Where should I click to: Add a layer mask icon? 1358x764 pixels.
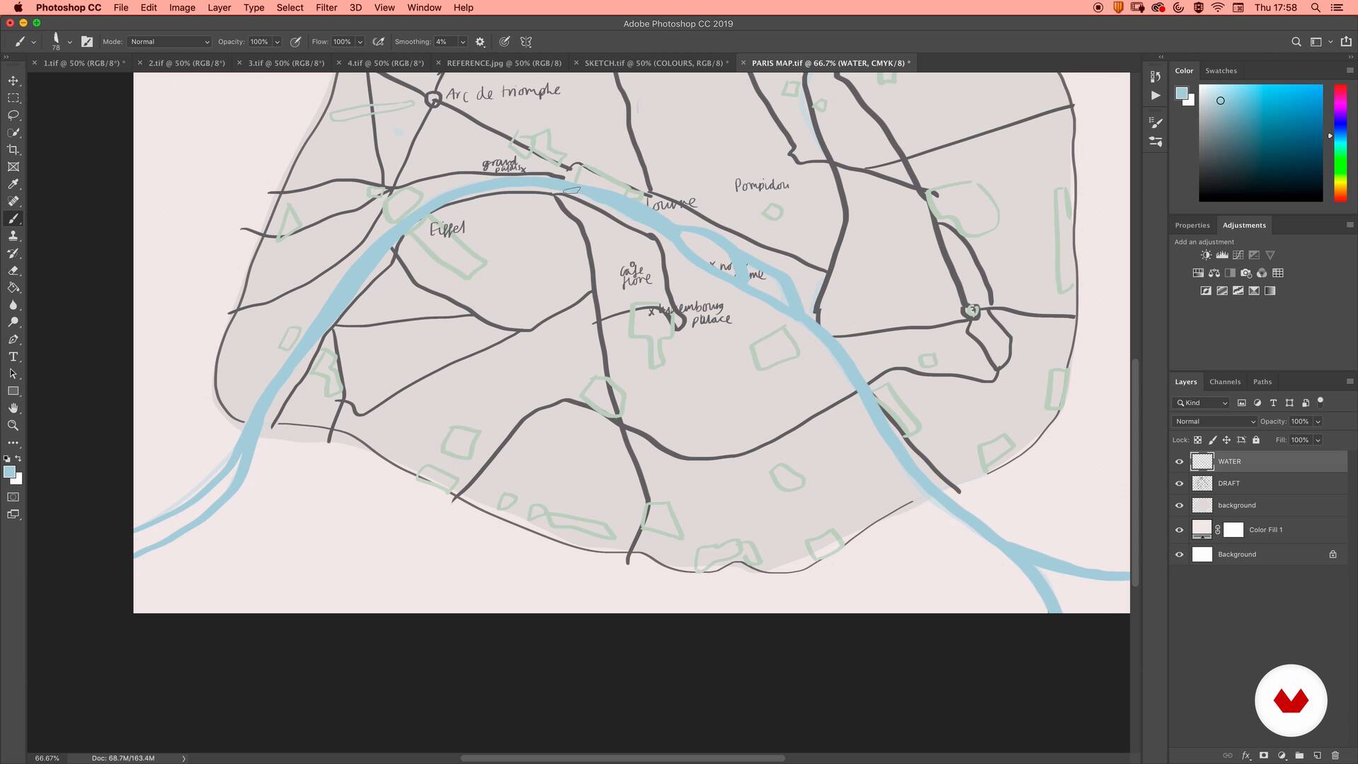tap(1264, 756)
